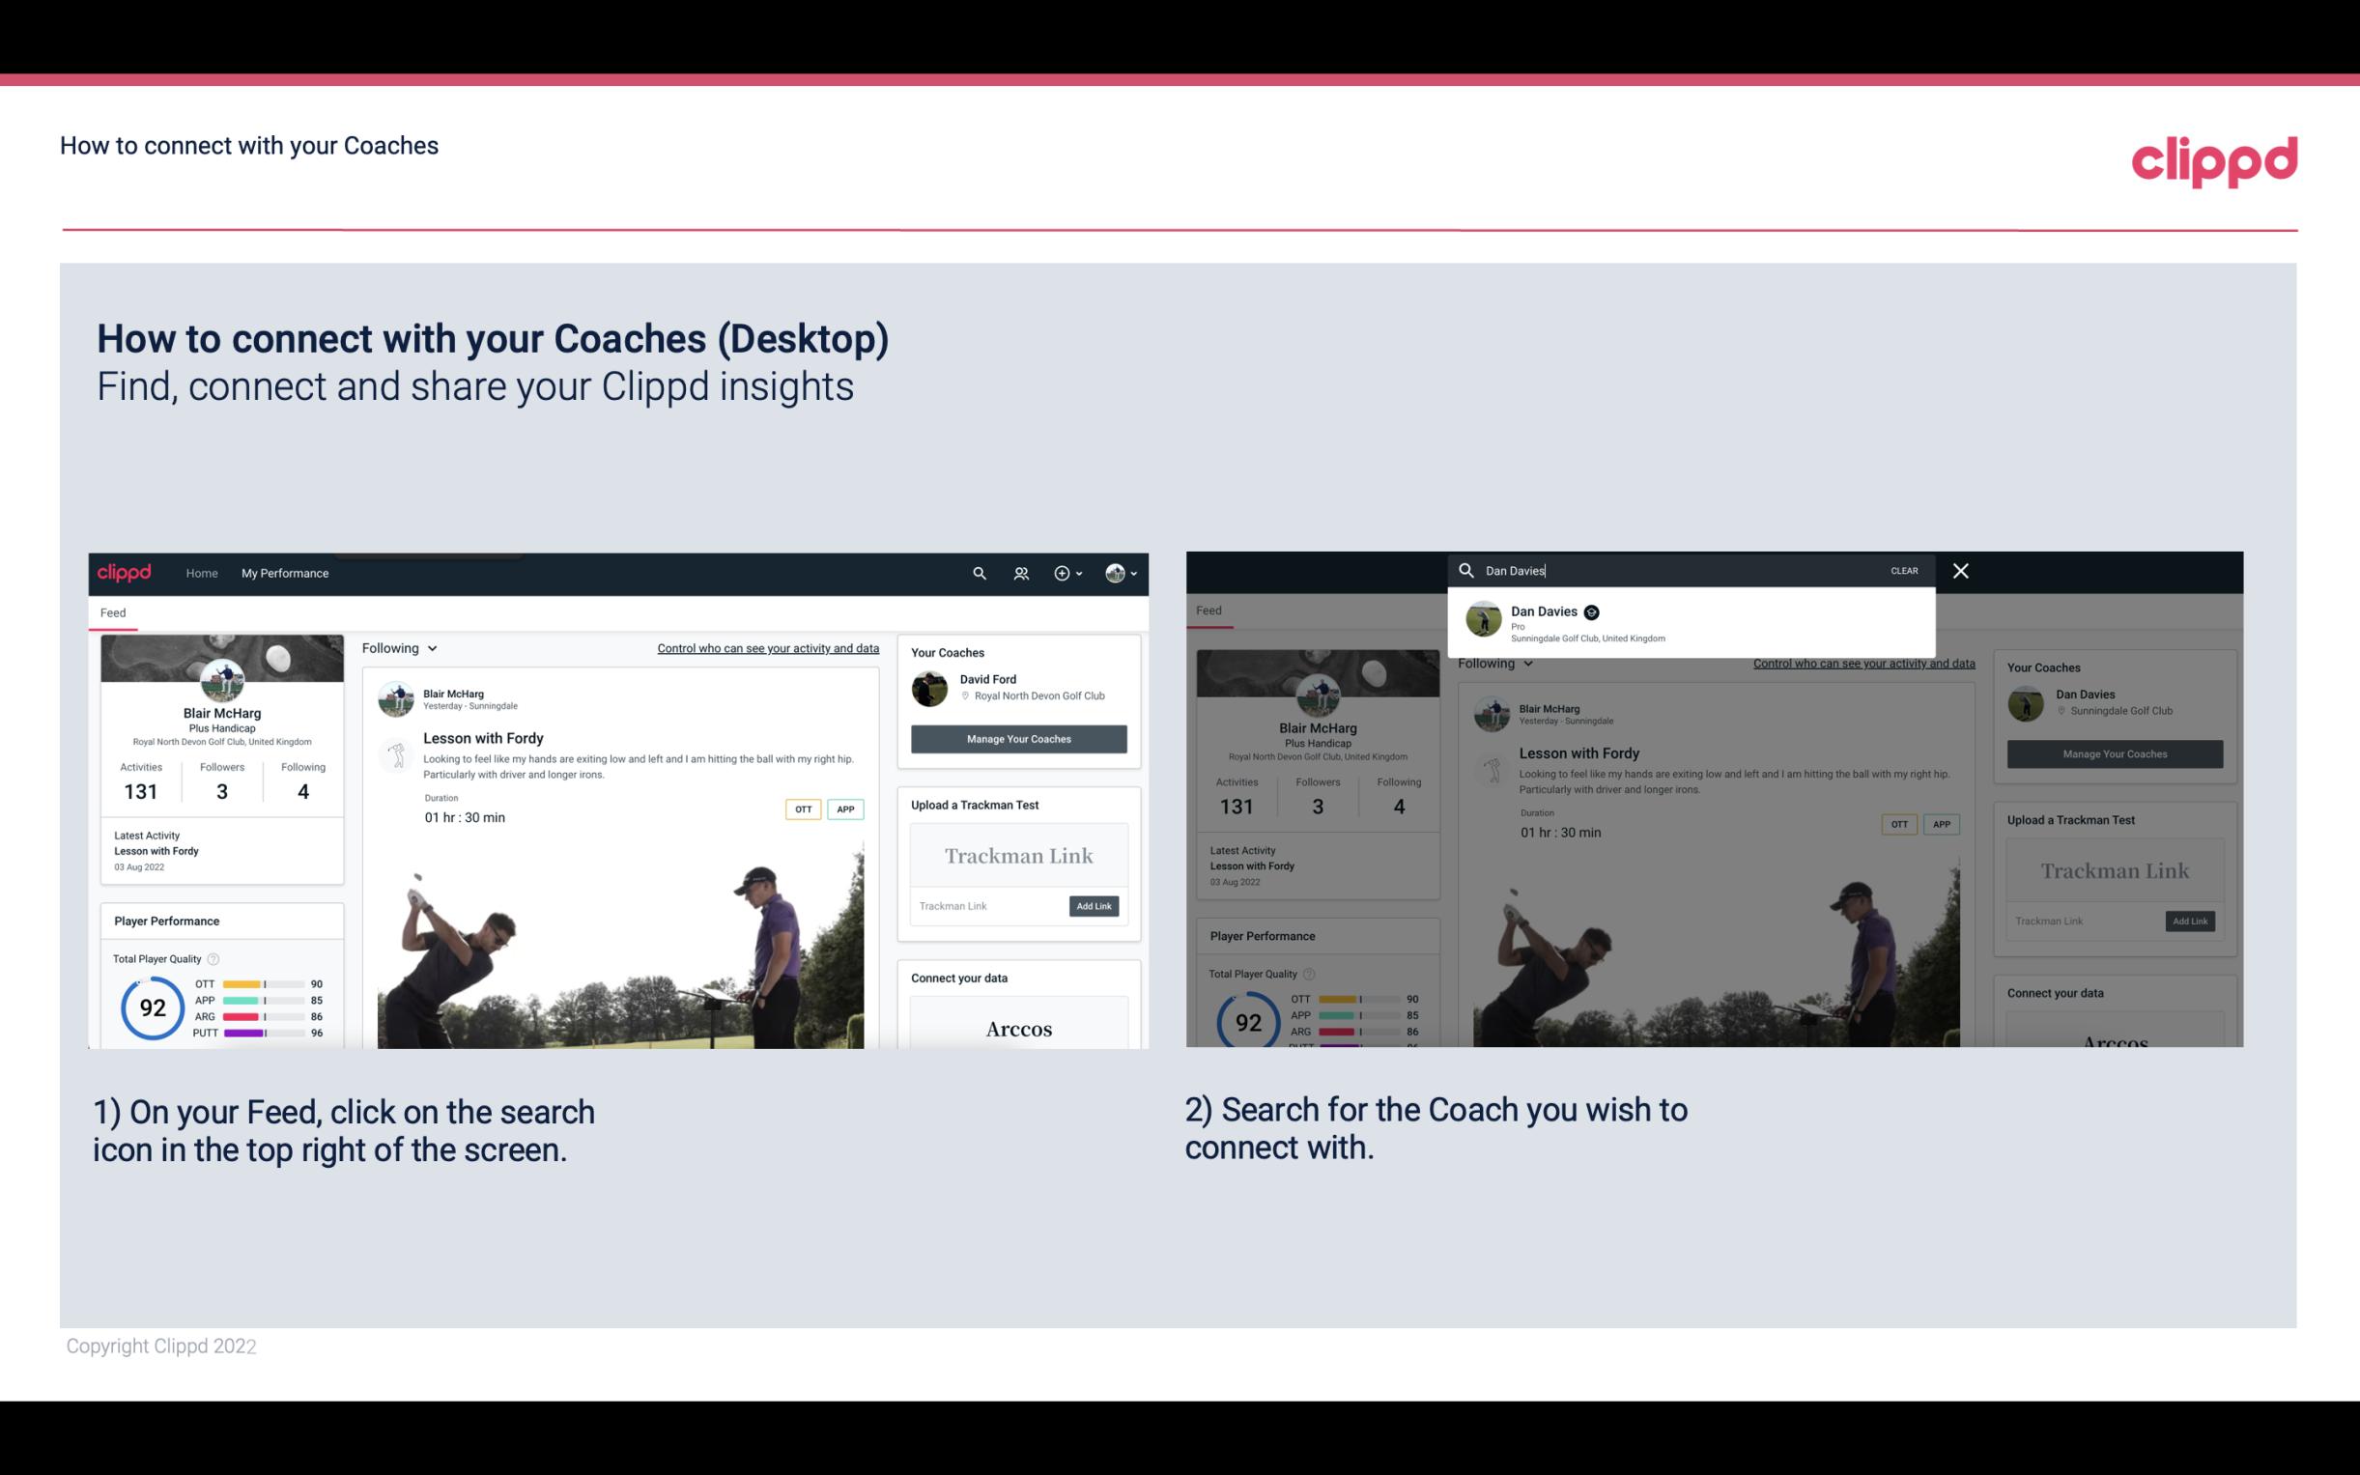2360x1475 pixels.
Task: Click the APP performance bar indicator
Action: coord(262,1001)
